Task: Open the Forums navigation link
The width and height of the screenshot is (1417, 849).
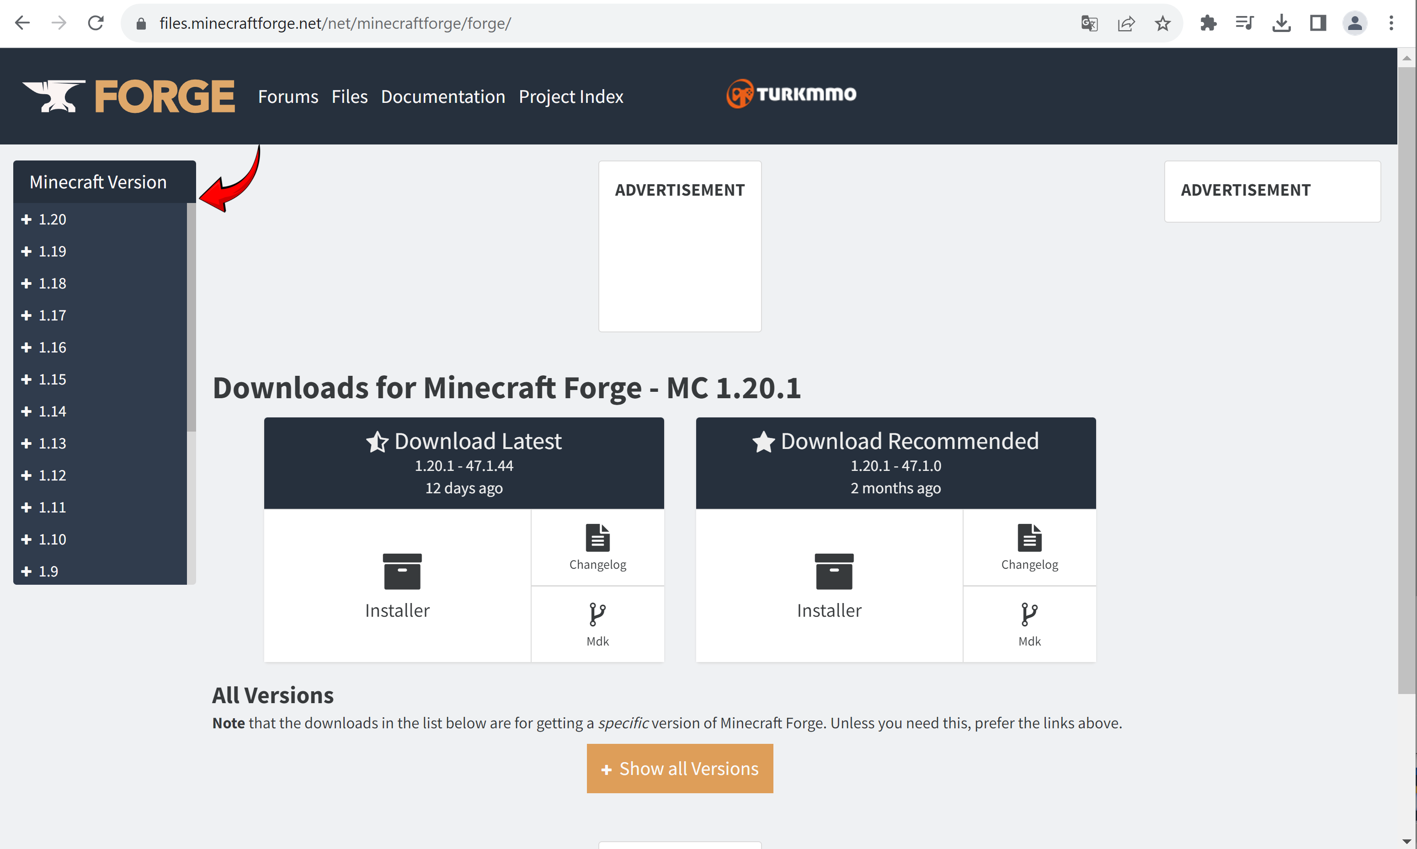Action: click(288, 96)
